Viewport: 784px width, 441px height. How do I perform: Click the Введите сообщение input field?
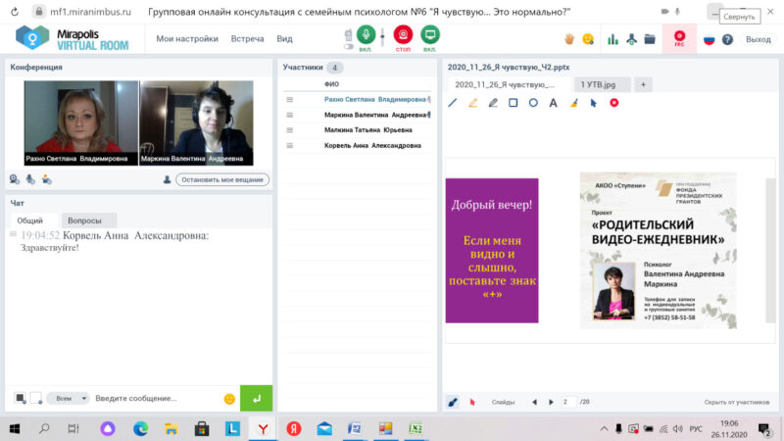156,399
